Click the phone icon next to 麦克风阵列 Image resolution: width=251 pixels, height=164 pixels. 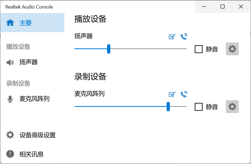click(x=184, y=94)
